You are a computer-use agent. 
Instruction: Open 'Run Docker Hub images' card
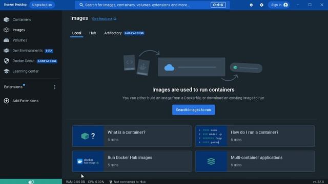(x=132, y=162)
